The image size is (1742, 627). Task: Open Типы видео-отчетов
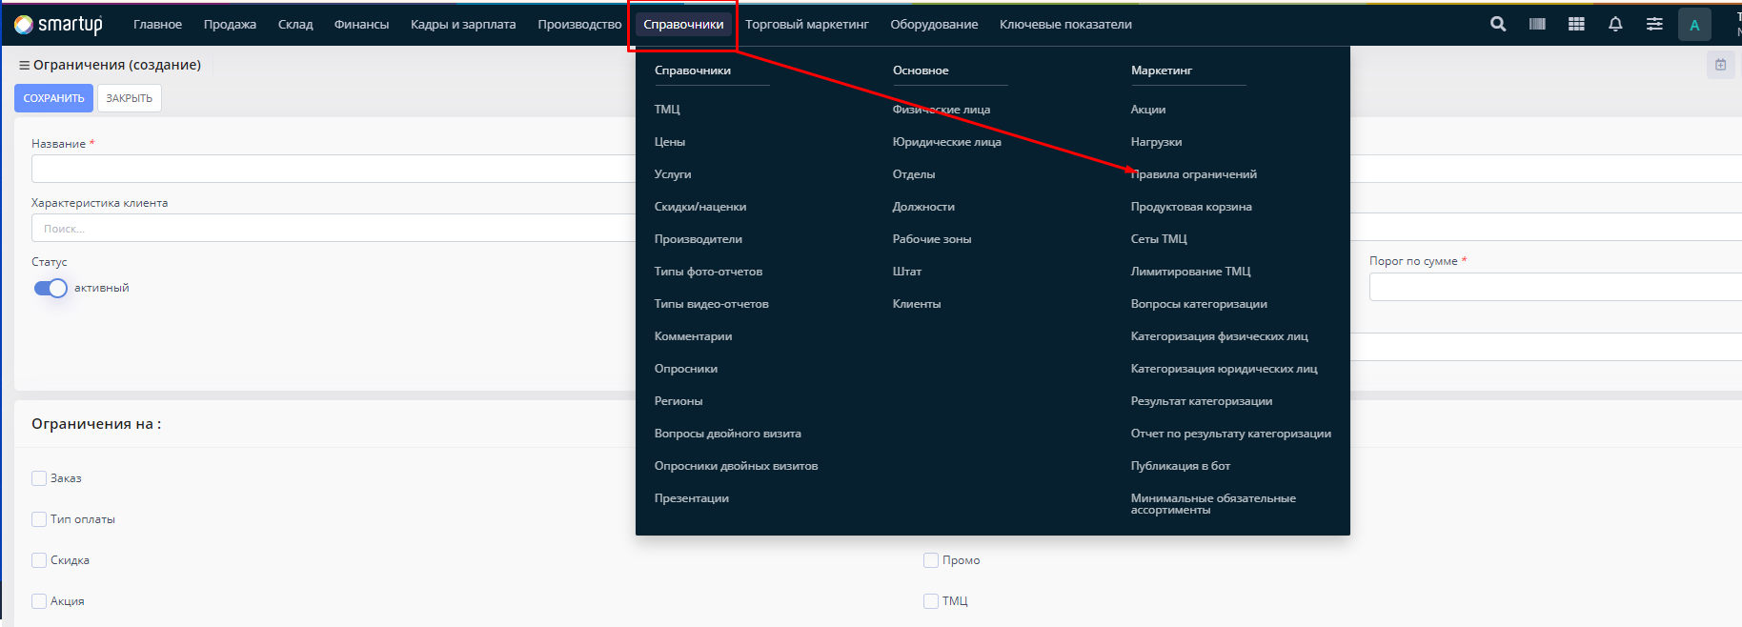click(x=712, y=304)
